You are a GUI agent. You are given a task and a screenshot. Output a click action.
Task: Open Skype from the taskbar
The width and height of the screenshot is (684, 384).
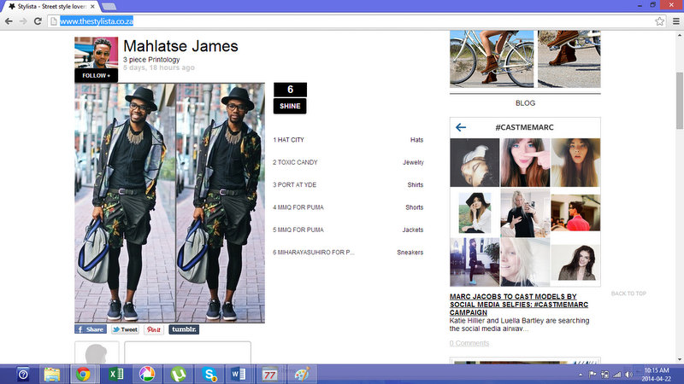point(208,373)
